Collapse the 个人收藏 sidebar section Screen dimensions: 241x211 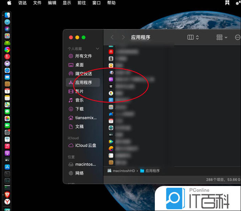point(97,49)
